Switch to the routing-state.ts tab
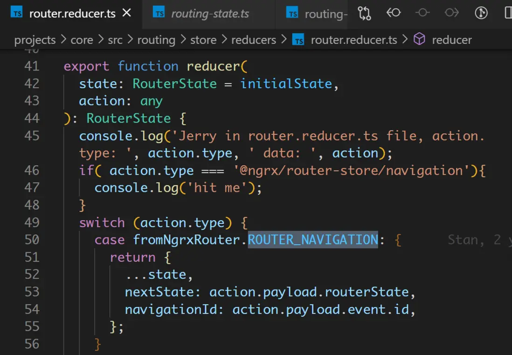512x355 pixels. 210,14
